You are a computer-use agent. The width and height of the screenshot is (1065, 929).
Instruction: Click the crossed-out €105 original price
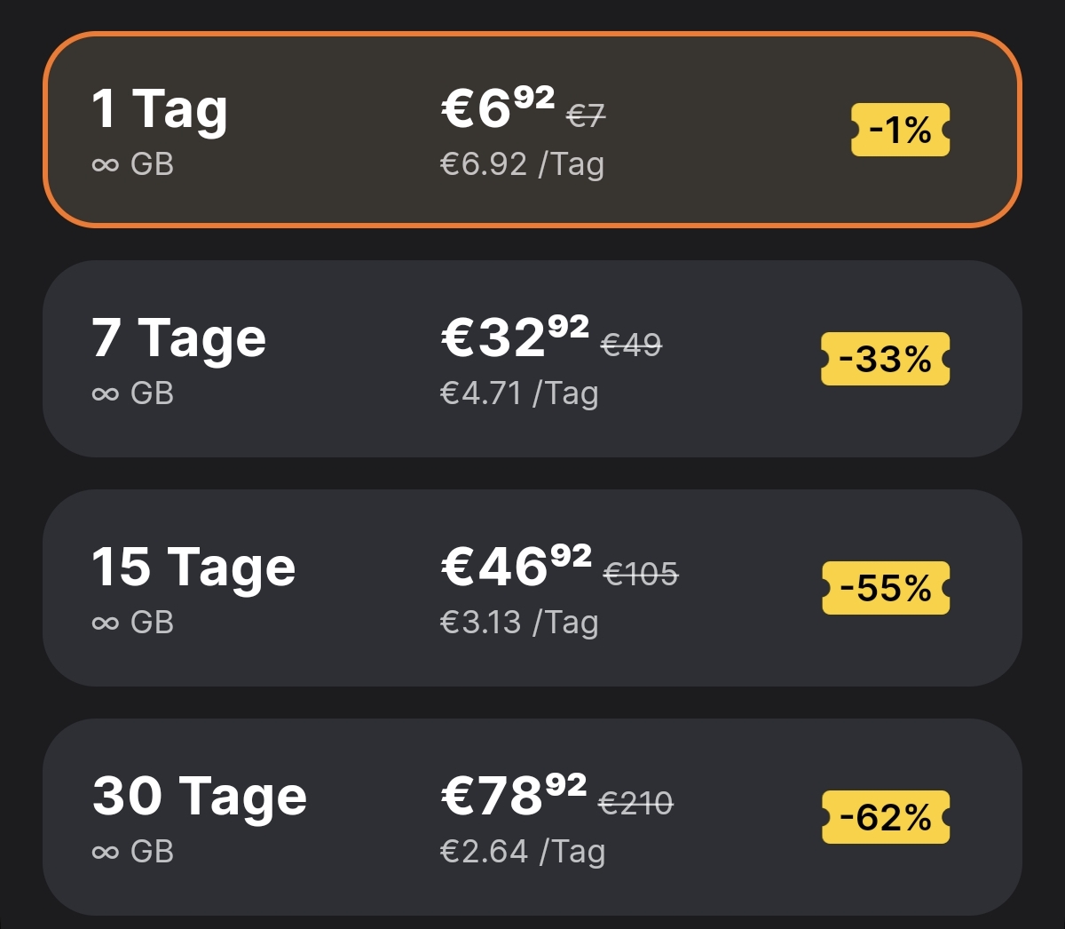pos(641,575)
